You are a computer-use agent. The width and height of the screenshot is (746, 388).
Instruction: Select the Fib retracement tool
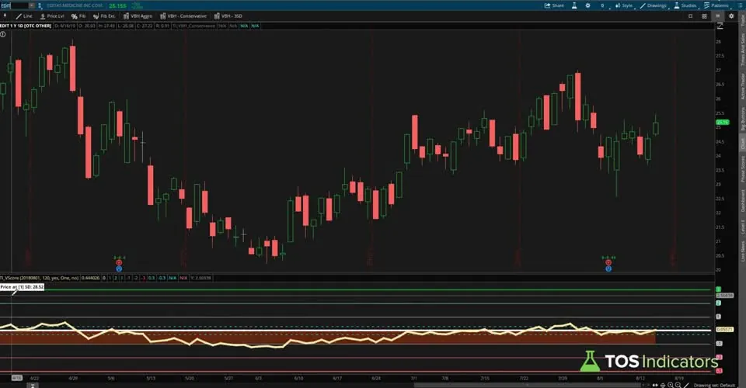78,16
